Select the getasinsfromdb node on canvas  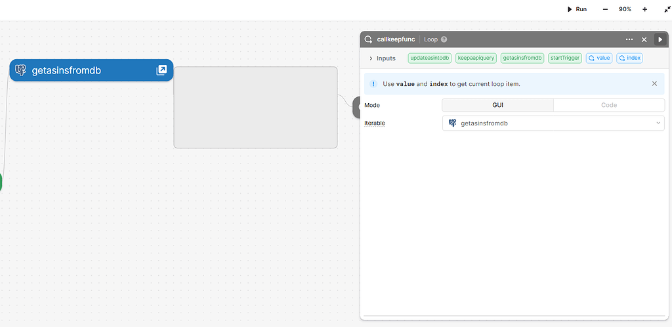(91, 70)
